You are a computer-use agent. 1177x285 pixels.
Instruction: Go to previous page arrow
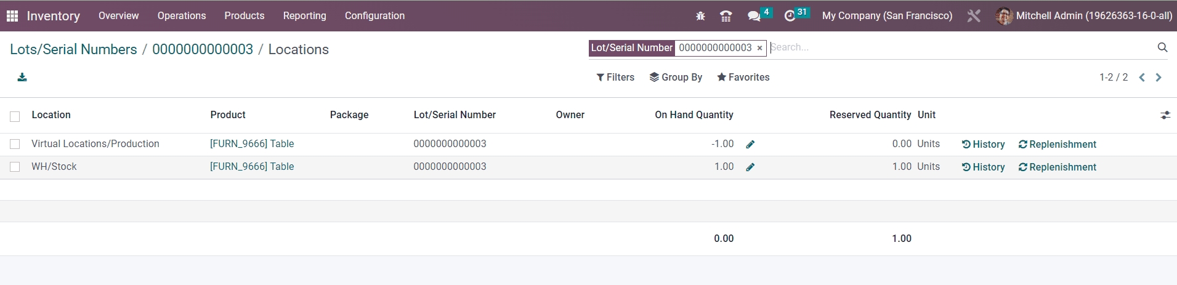[x=1142, y=78]
